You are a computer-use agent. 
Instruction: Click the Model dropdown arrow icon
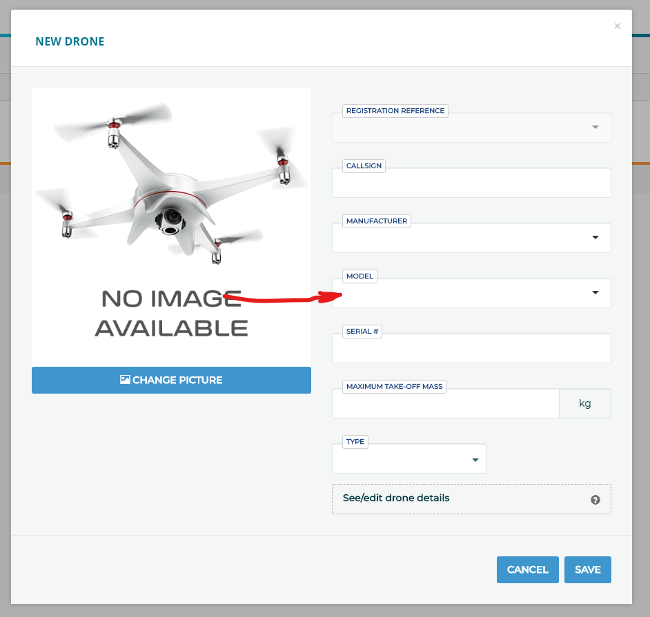[x=594, y=293]
